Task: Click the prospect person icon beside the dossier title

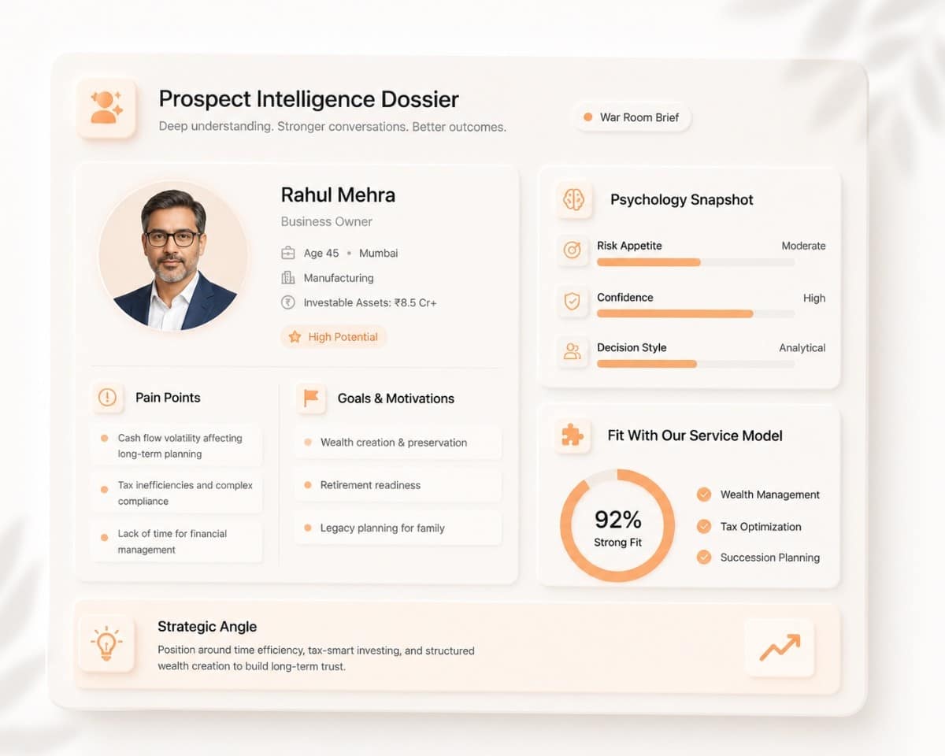Action: pos(106,108)
